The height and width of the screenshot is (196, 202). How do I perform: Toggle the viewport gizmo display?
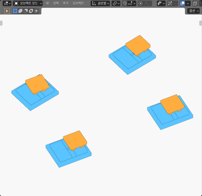click(170, 3)
